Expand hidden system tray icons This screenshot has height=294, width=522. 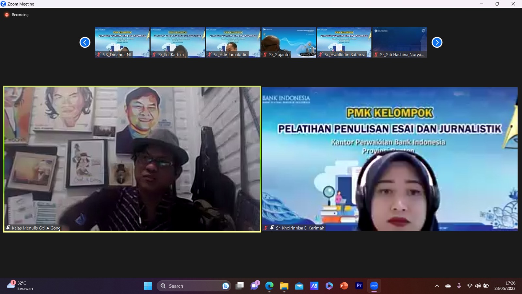[x=437, y=286]
